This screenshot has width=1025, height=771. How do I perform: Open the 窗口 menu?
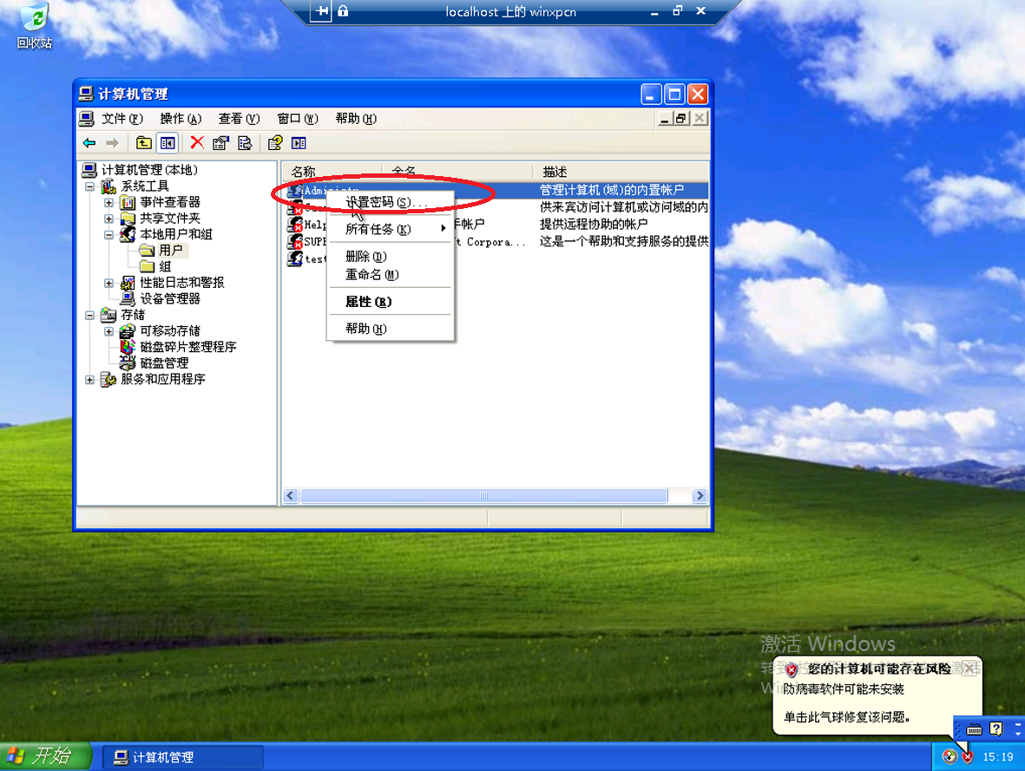[x=298, y=119]
